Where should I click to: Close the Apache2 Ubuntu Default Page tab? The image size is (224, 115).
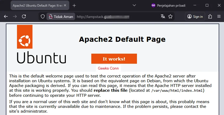coord(65,5)
